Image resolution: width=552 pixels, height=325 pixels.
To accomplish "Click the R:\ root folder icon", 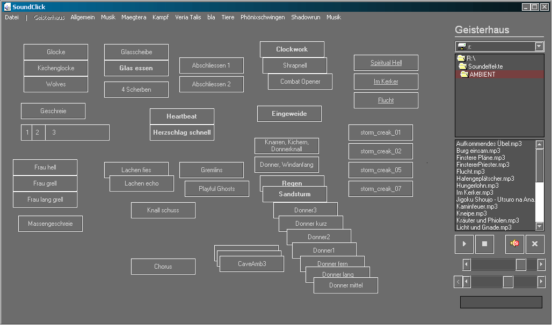I will [461, 58].
